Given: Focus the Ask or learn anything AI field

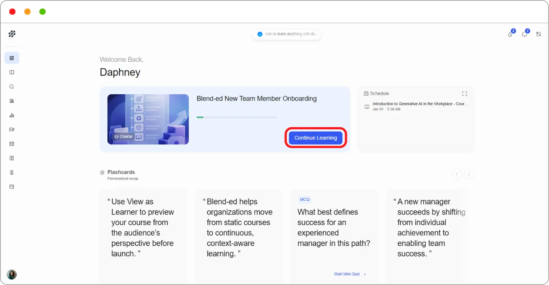Looking at the screenshot, I should coord(287,34).
